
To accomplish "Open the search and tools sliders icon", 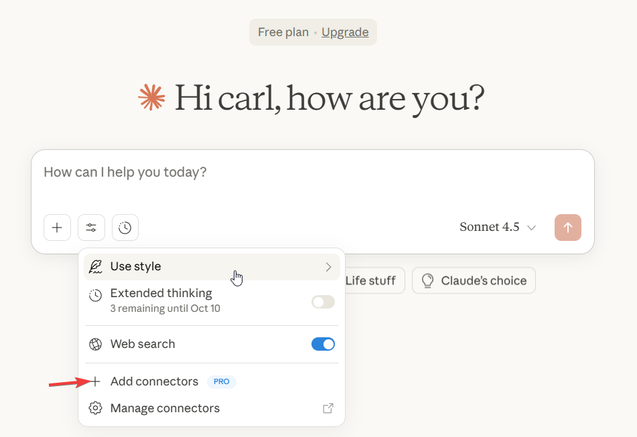I will click(91, 228).
